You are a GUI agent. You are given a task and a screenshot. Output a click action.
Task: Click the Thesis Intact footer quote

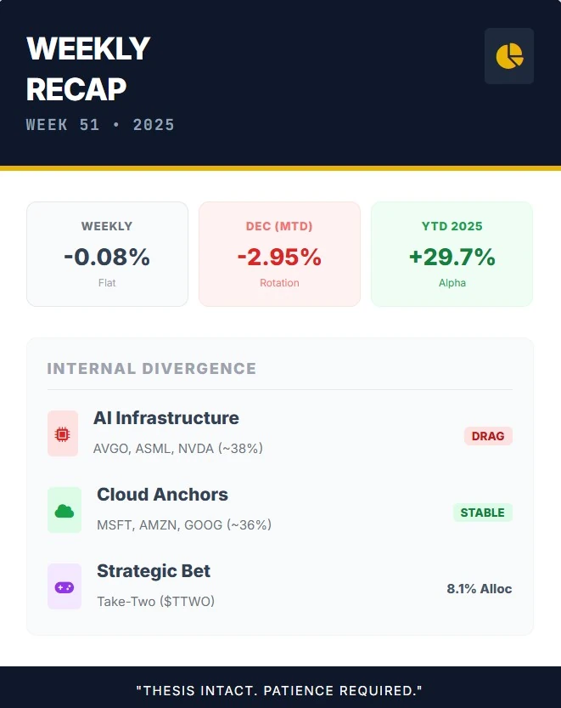tap(279, 690)
